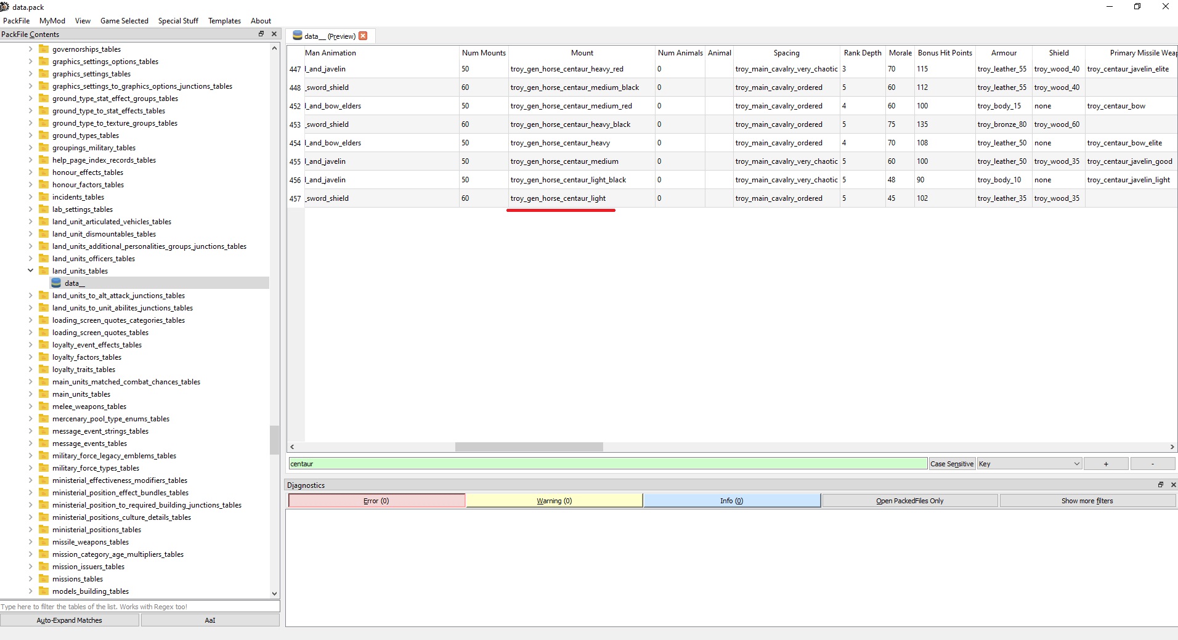Click the database icon on data__ tab

point(297,36)
